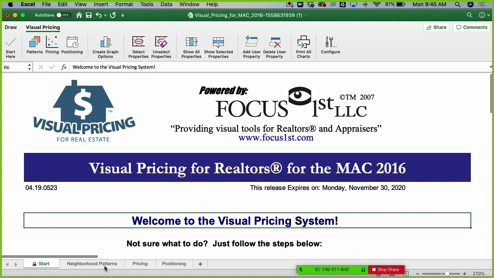Open the Pricing sheet tab
This screenshot has width=494, height=278.
coord(140,264)
